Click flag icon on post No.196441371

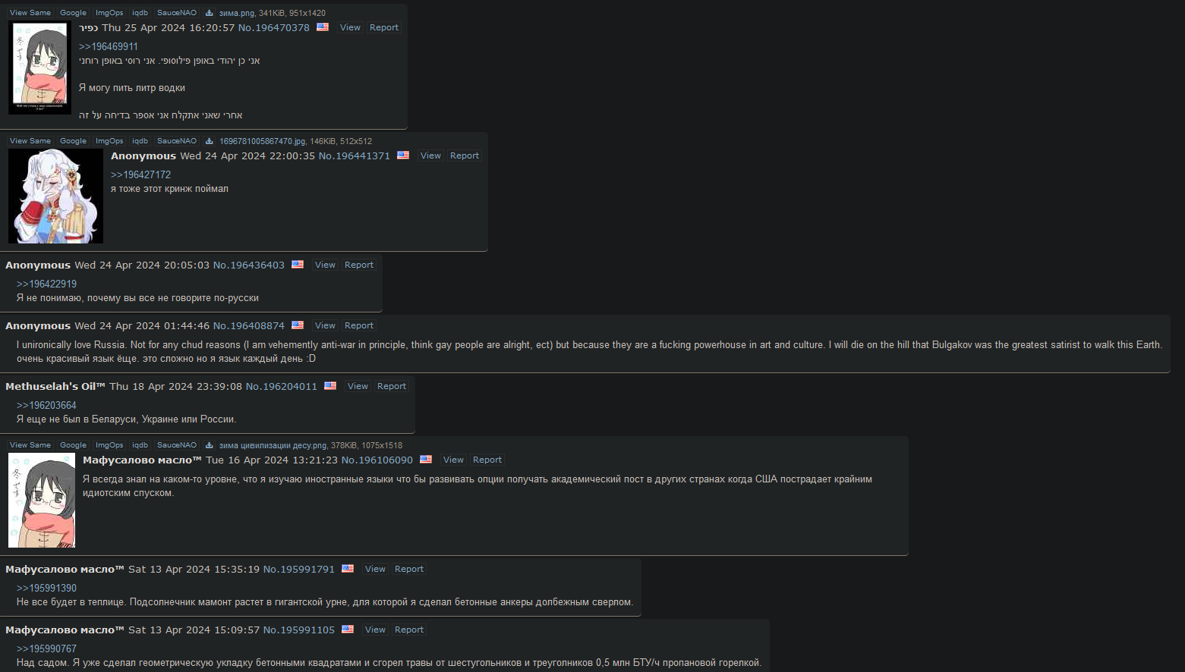pos(403,155)
